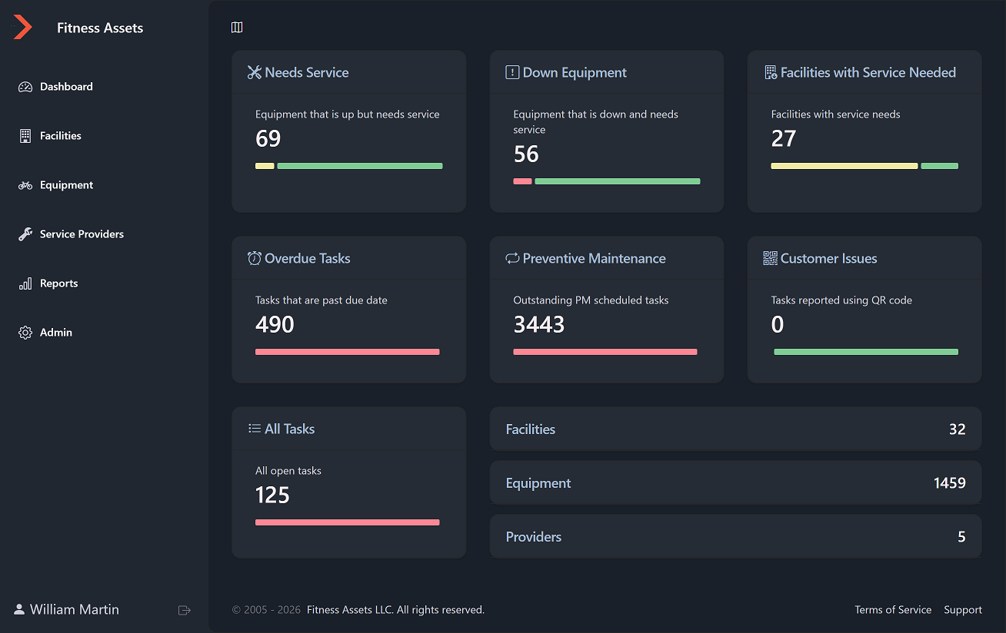Select the Providers summary row showing 5
Viewport: 1006px width, 633px height.
tap(735, 536)
